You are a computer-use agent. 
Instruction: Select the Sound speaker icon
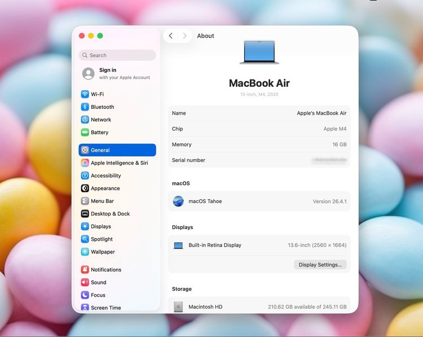pos(85,282)
